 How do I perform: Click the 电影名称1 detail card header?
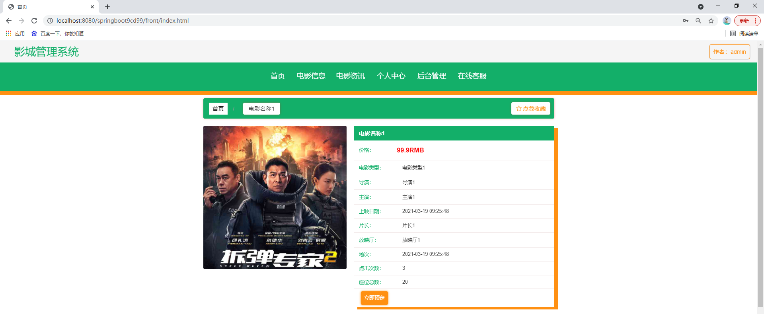coord(454,133)
